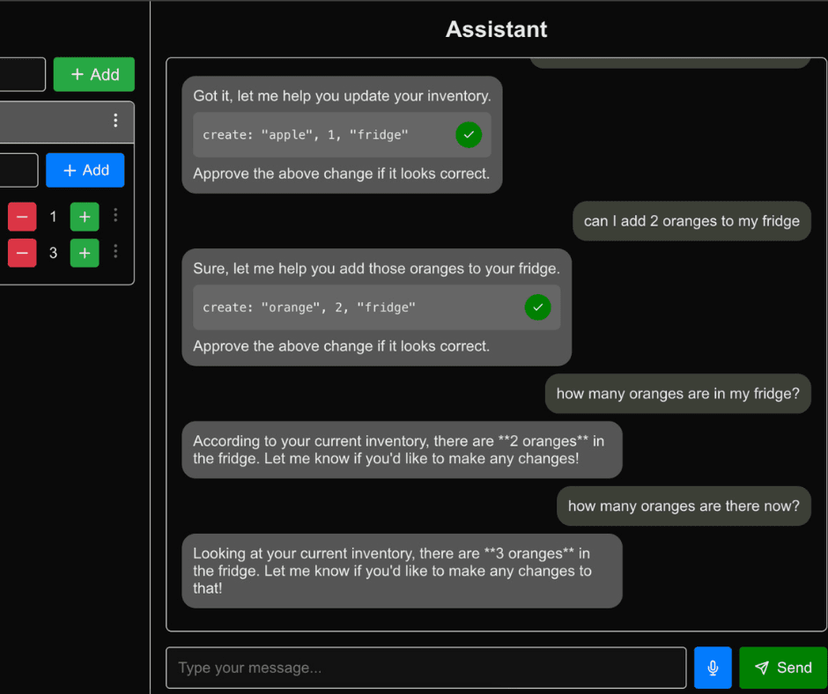This screenshot has width=828, height=694.
Task: Click the 'Type your message...' input field
Action: pos(425,668)
